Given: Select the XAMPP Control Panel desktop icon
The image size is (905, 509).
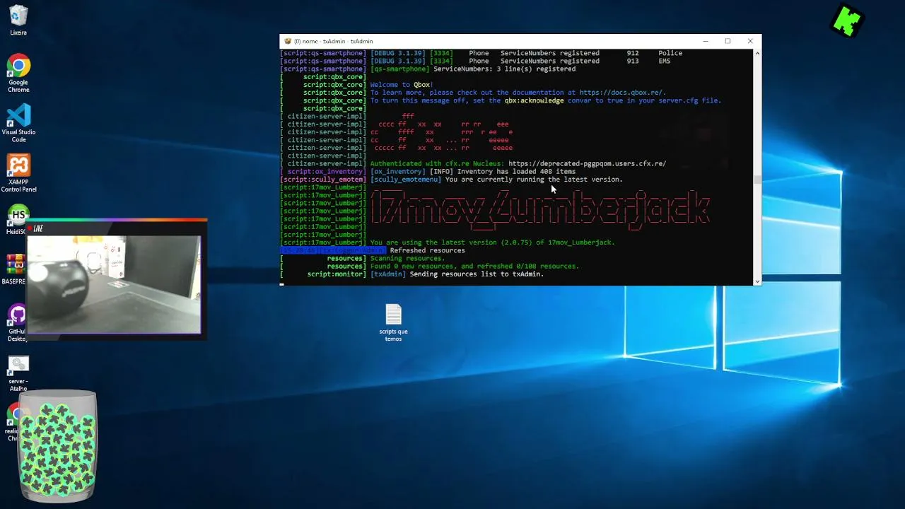Looking at the screenshot, I should click(18, 173).
